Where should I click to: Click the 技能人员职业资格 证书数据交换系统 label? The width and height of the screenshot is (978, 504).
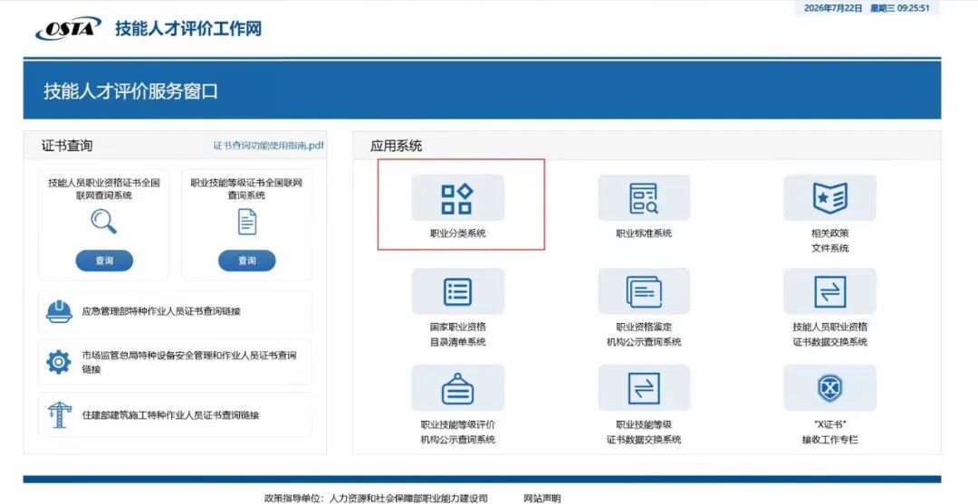click(x=829, y=335)
